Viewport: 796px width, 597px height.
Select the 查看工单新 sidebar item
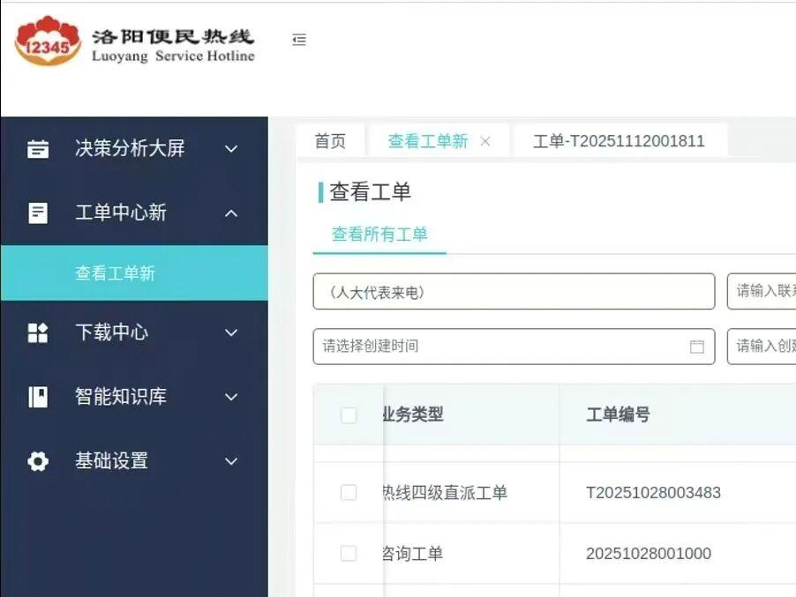[115, 273]
